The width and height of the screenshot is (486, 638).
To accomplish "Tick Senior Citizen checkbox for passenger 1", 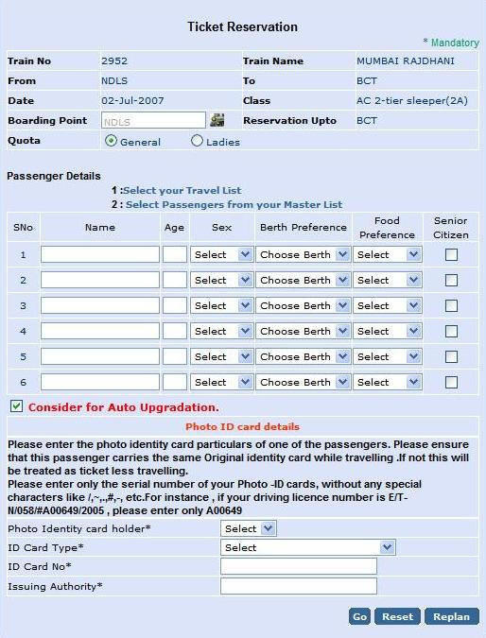I will tap(451, 254).
